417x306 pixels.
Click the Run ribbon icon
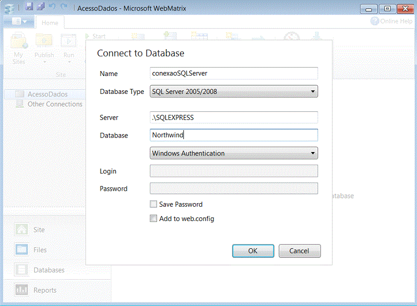[69, 48]
